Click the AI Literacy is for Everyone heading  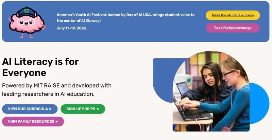40,67
